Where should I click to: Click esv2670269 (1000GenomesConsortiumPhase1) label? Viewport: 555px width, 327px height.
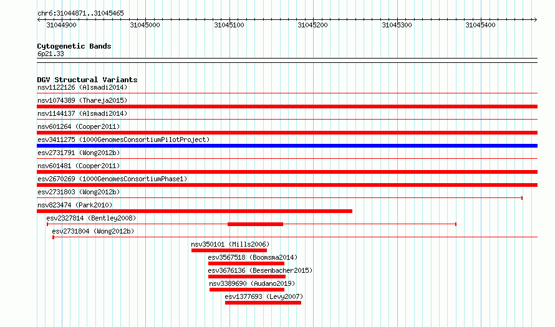point(112,179)
